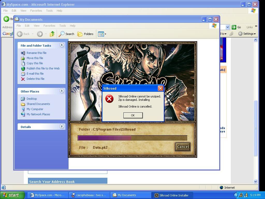Open My Network Places link

tap(38, 114)
